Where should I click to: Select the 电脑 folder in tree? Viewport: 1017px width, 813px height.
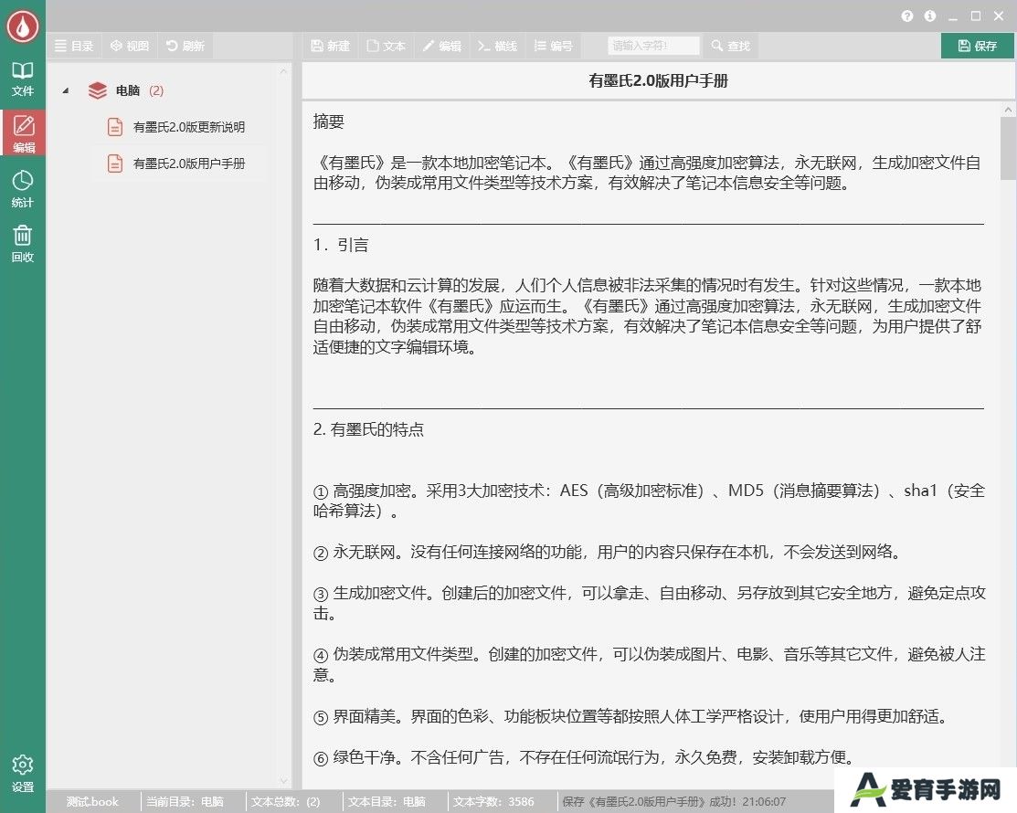point(126,90)
